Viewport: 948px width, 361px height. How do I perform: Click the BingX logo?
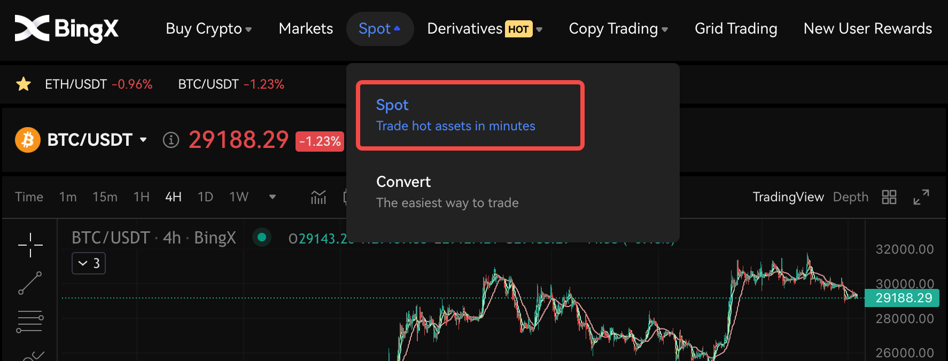[66, 29]
